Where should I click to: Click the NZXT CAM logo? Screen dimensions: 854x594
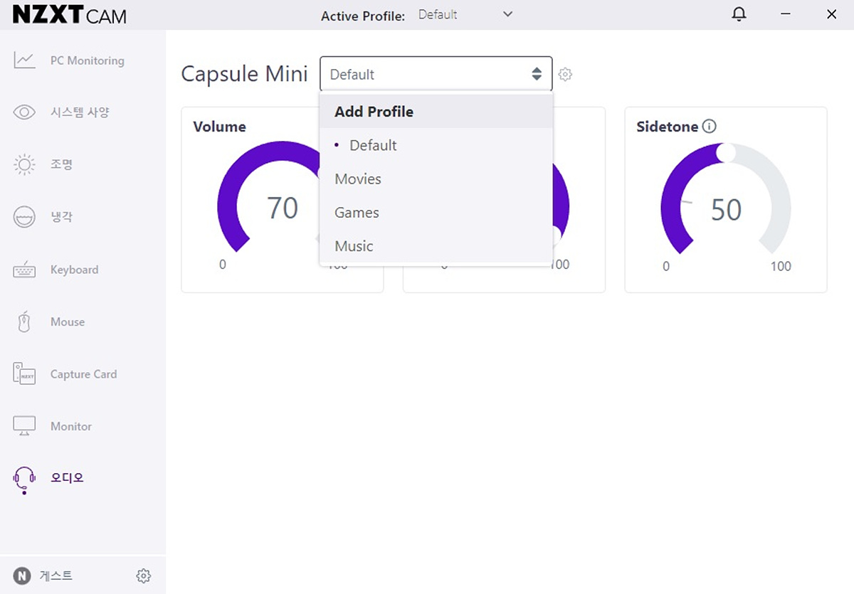(69, 15)
